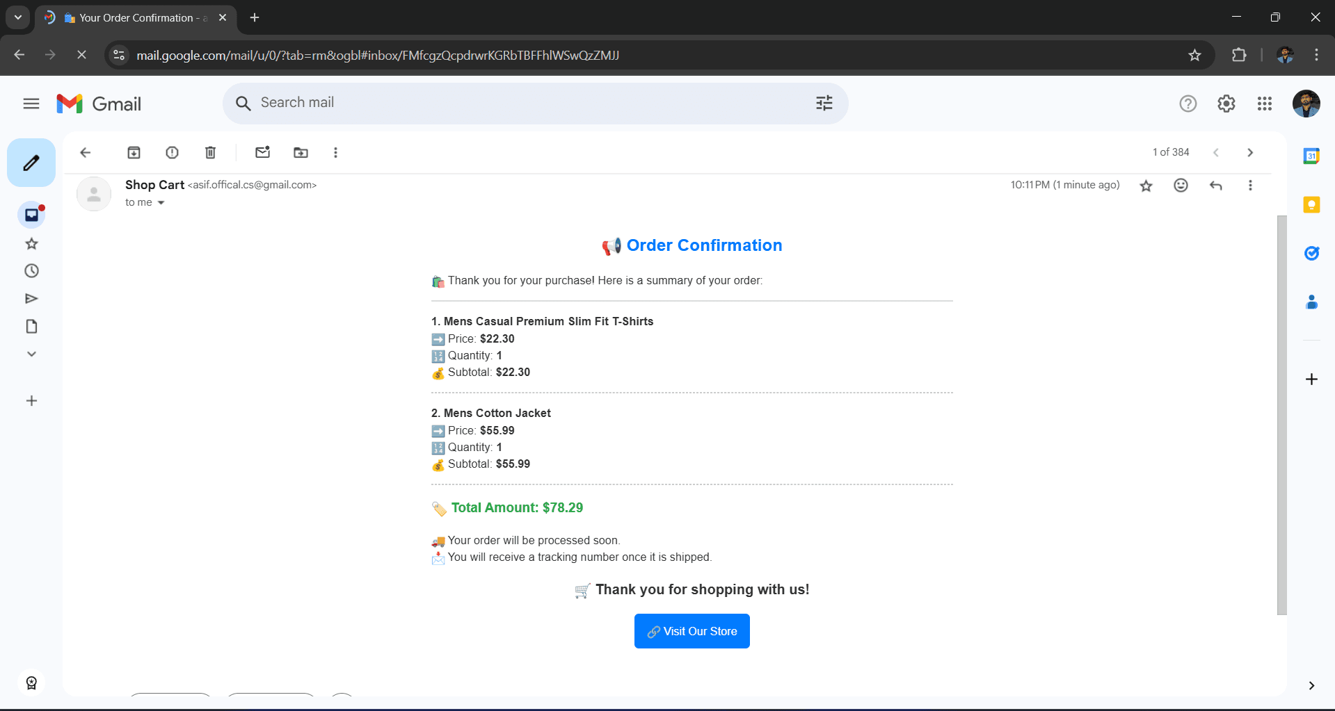
Task: Open Google Keep in the side panel
Action: click(x=1311, y=205)
